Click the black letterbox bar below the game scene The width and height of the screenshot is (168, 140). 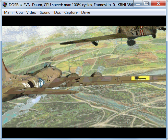(84, 133)
